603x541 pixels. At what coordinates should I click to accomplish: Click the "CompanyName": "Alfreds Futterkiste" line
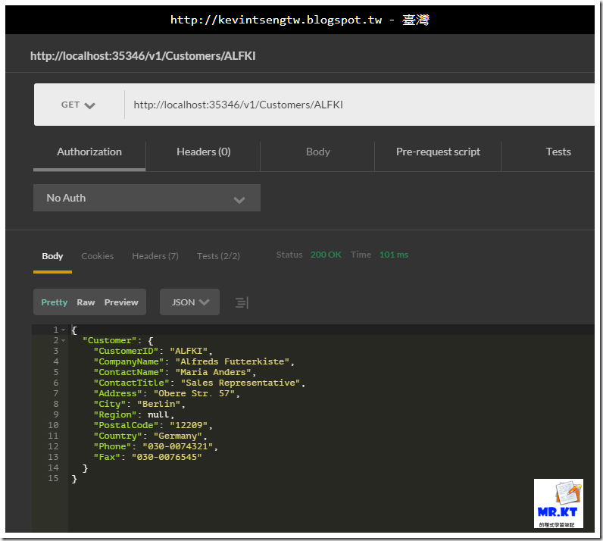point(194,361)
